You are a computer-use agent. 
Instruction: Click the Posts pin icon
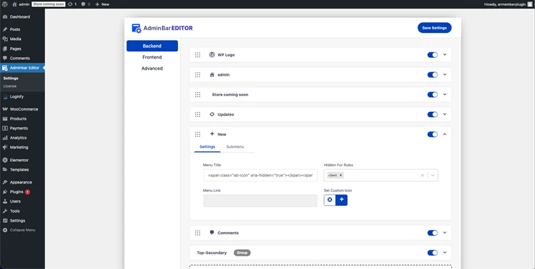[5, 30]
